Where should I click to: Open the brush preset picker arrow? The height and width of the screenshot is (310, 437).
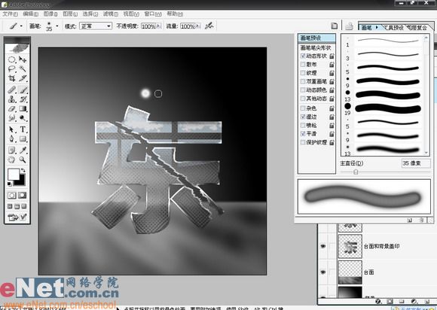coord(57,26)
